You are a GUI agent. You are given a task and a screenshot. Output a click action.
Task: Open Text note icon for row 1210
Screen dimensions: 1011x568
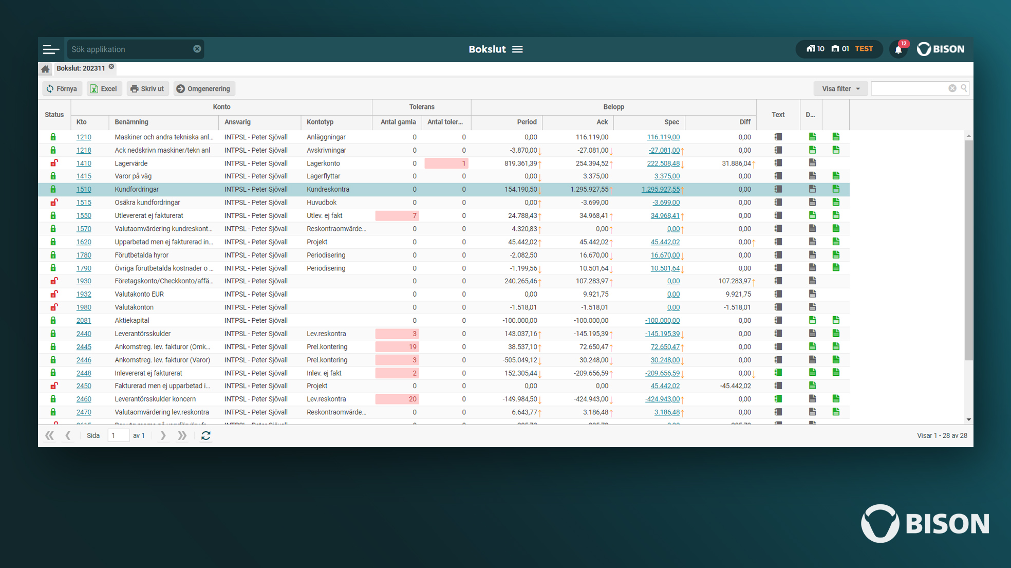[778, 137]
